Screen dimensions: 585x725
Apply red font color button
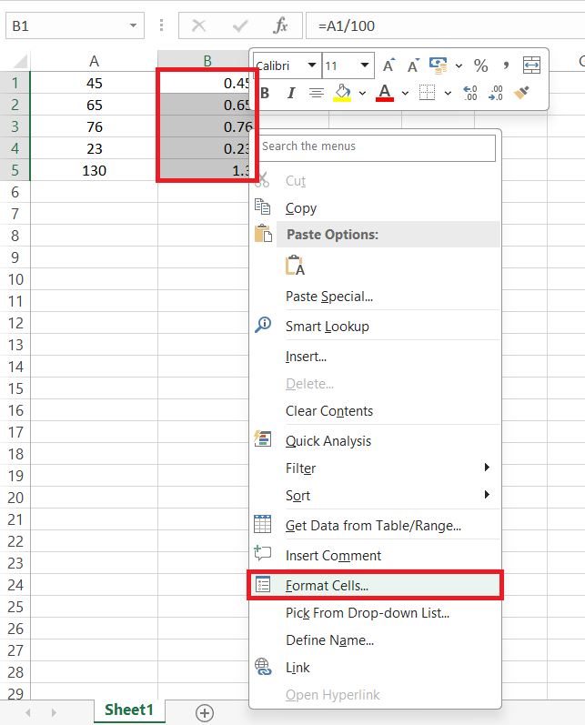tap(385, 93)
